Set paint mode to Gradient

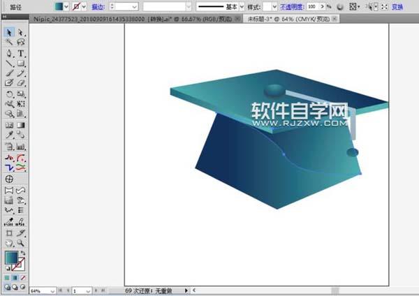pos(15,278)
